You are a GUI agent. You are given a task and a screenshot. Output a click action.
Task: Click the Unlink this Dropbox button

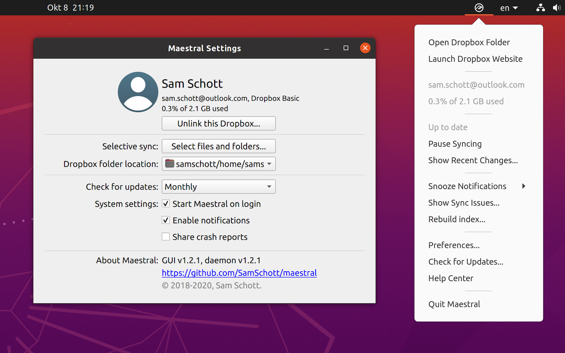pyautogui.click(x=218, y=124)
